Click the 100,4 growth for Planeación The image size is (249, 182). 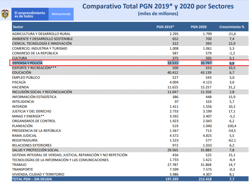(x=232, y=126)
